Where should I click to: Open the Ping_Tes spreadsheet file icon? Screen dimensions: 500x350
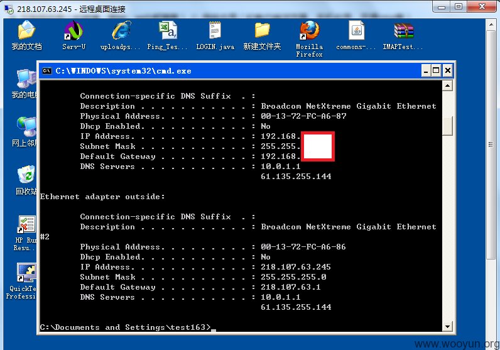[x=168, y=30]
